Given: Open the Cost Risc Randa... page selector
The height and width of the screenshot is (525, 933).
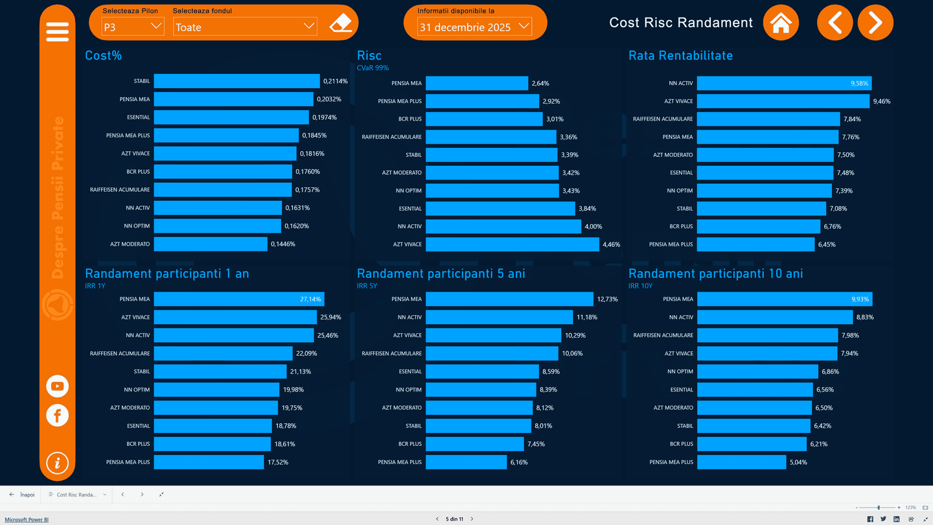Looking at the screenshot, I should [x=77, y=495].
